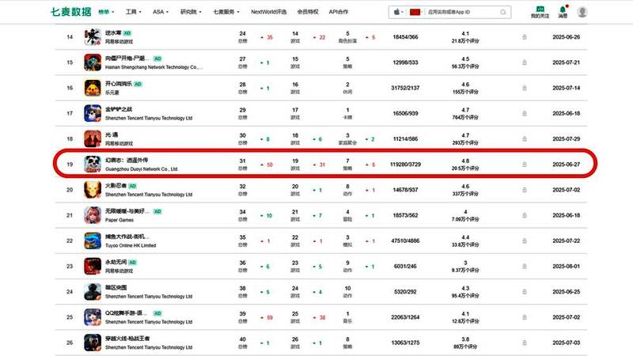Click the date 2025-07-29 in row 18
Viewport: 633px width, 356px height.
pos(566,139)
